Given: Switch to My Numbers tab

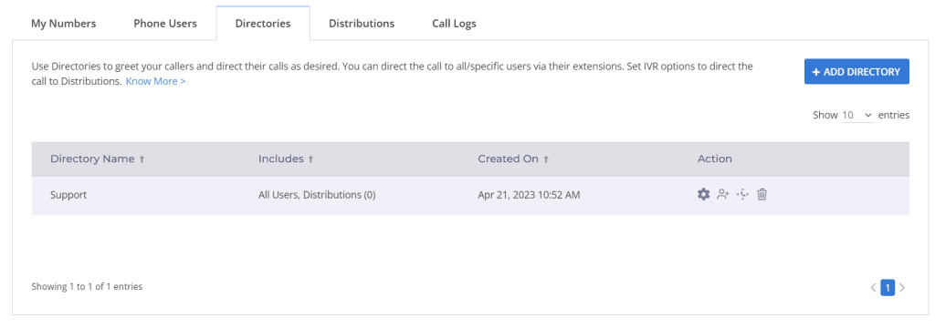Looking at the screenshot, I should point(63,24).
